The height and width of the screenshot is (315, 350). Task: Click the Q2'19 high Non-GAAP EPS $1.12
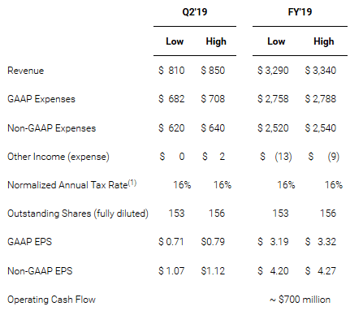[x=213, y=271]
